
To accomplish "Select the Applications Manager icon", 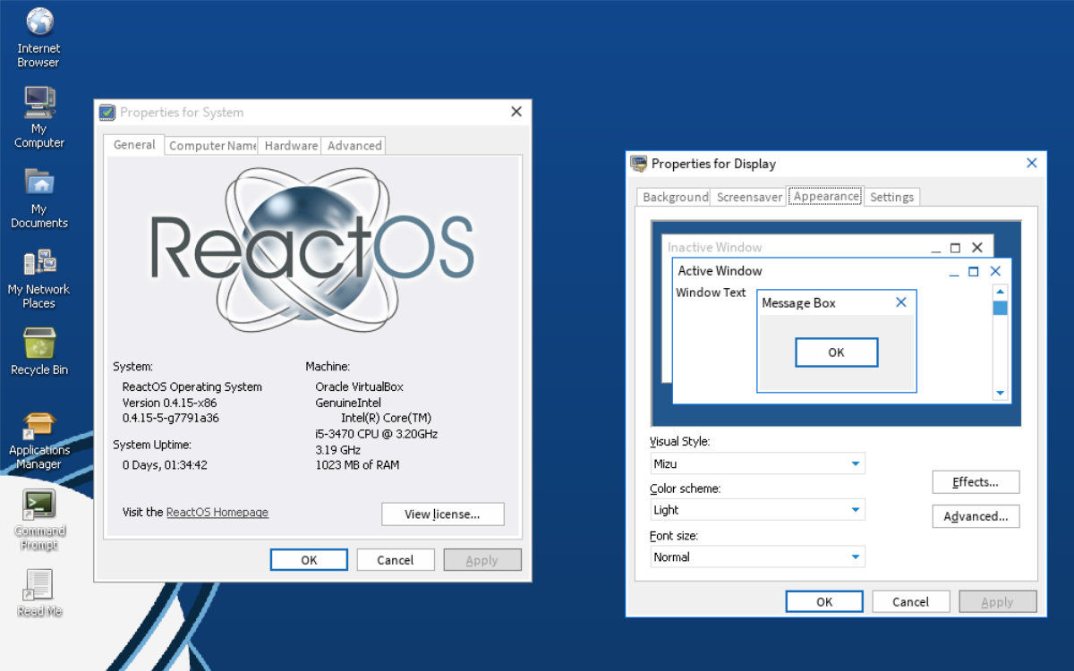I will click(x=39, y=440).
